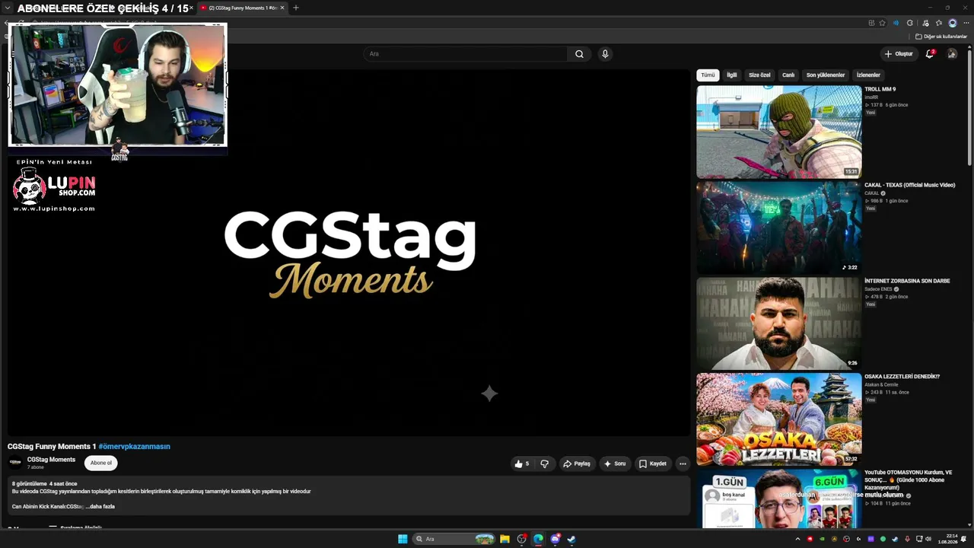Select the 'Size özel' filter chip
974x548 pixels.
tap(759, 75)
